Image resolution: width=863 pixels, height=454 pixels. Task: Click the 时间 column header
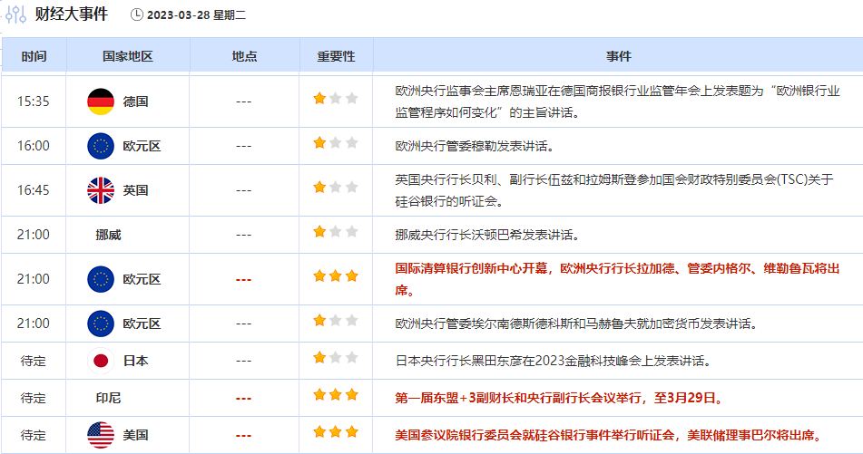coord(34,56)
